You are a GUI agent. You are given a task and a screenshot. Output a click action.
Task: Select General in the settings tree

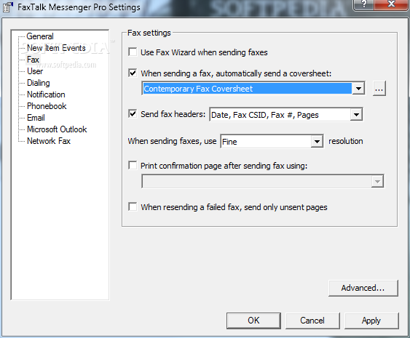pyautogui.click(x=40, y=36)
